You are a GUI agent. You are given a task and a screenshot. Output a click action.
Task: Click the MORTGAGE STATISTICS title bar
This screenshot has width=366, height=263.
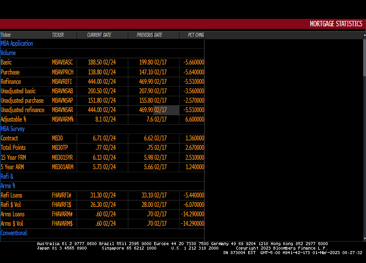pos(336,24)
